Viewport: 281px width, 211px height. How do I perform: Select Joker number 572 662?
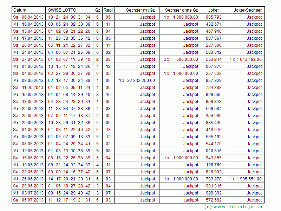[214, 200]
